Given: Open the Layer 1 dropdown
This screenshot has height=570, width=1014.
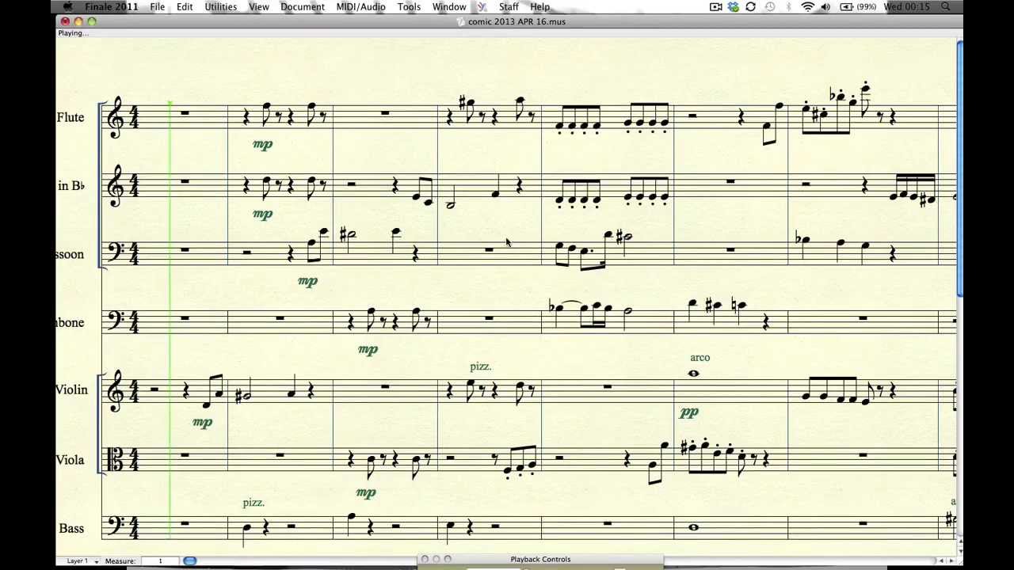Looking at the screenshot, I should (82, 560).
